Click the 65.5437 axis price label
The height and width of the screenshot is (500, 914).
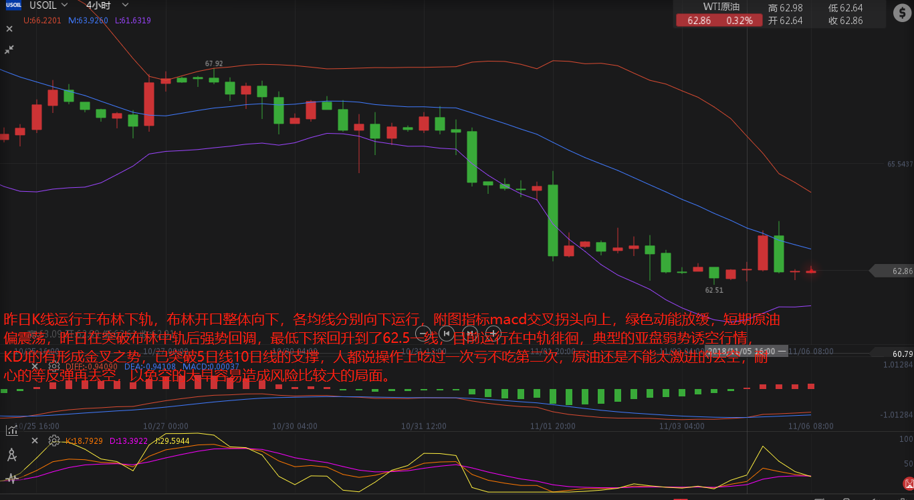(x=900, y=164)
